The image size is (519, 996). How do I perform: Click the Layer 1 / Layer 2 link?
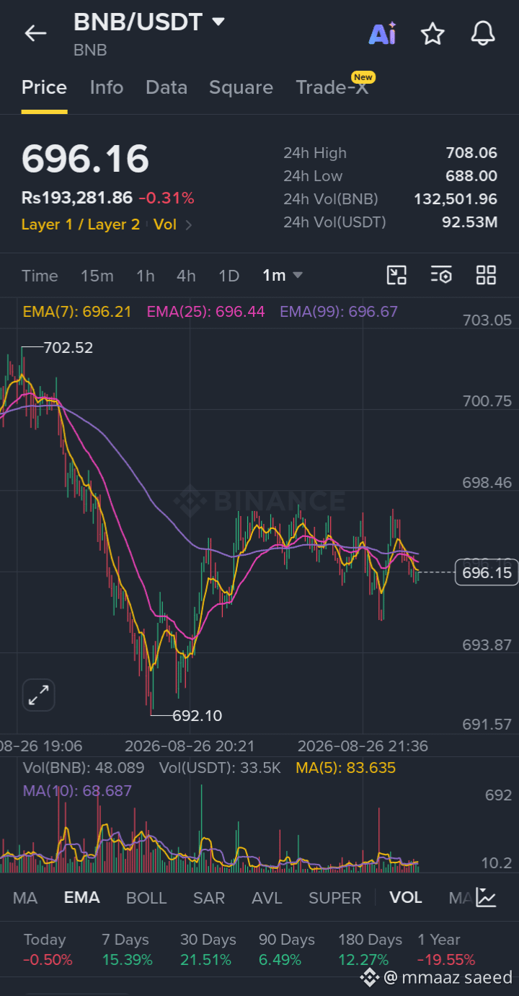click(81, 224)
